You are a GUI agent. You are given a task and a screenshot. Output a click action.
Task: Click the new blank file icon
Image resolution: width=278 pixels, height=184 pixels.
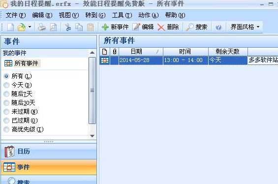(10, 27)
